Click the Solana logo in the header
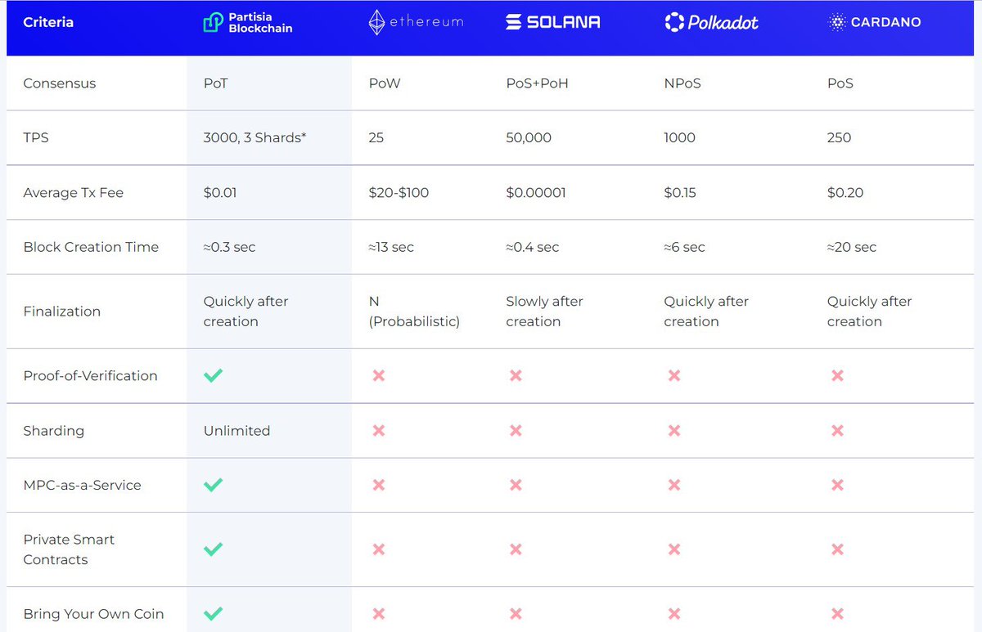 point(553,22)
